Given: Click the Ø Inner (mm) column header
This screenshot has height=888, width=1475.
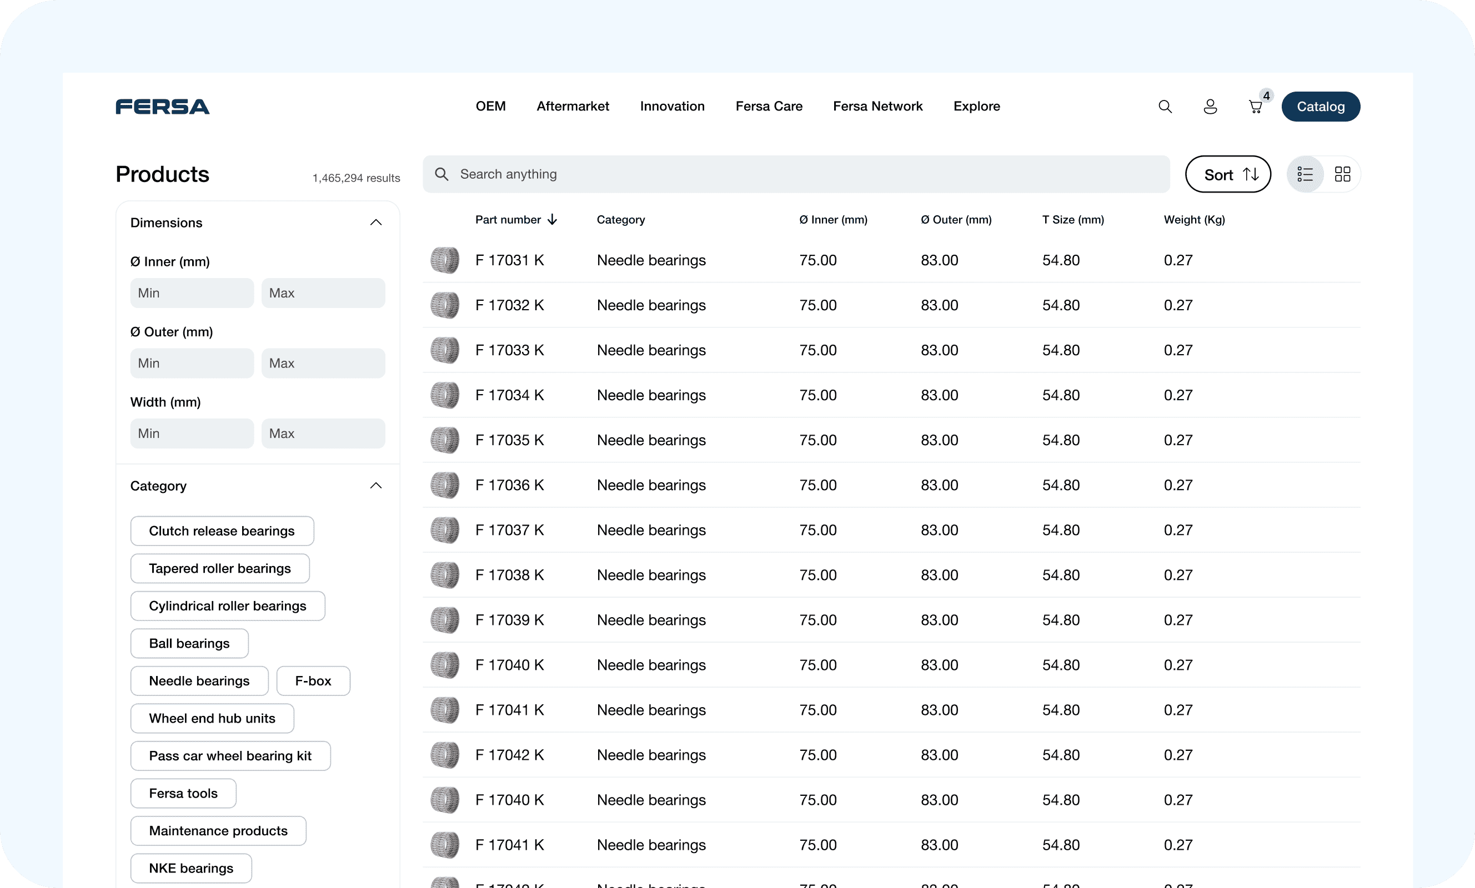Looking at the screenshot, I should tap(833, 220).
